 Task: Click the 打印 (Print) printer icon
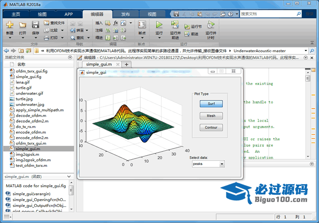pos(46,38)
